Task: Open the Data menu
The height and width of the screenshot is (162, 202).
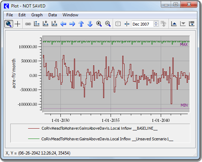Action: tap(53, 15)
